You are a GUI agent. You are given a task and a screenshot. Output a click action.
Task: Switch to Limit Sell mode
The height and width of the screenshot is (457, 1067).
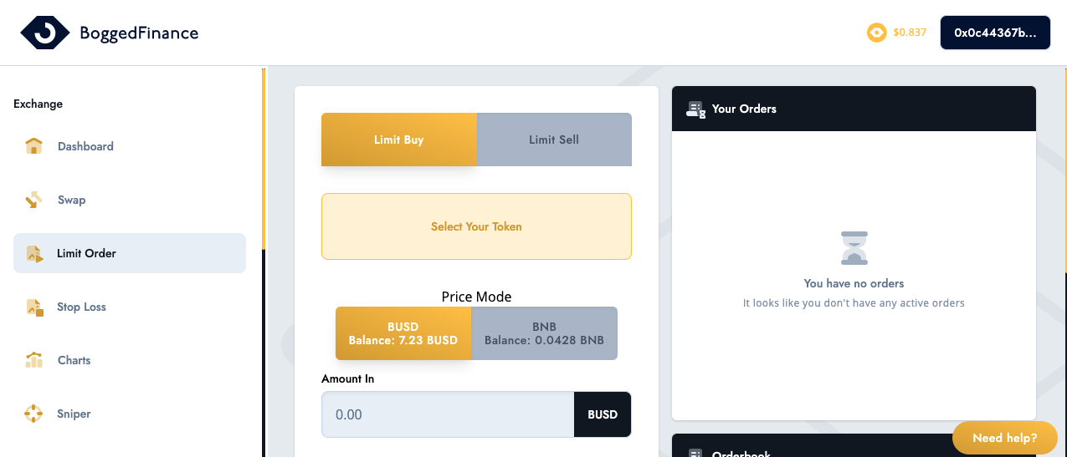[x=554, y=140]
